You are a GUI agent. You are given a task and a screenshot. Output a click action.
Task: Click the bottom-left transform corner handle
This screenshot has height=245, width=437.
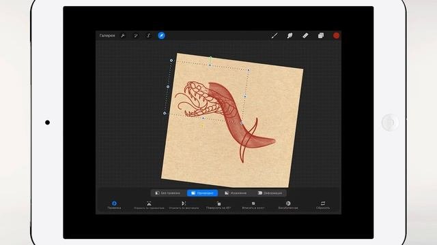point(165,113)
